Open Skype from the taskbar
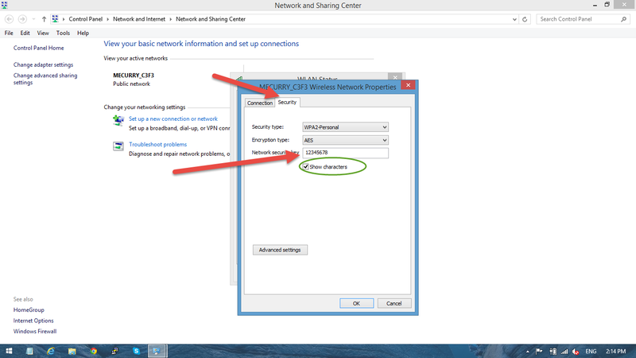Viewport: 636px width, 358px height. [x=136, y=350]
